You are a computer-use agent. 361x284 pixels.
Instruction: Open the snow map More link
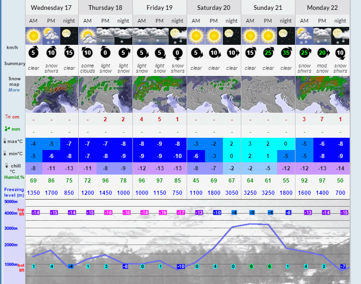point(14,90)
